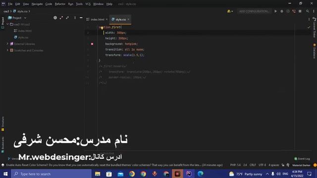Click the volume speaker tray icon
This screenshot has width=317, height=178.
(x=278, y=174)
